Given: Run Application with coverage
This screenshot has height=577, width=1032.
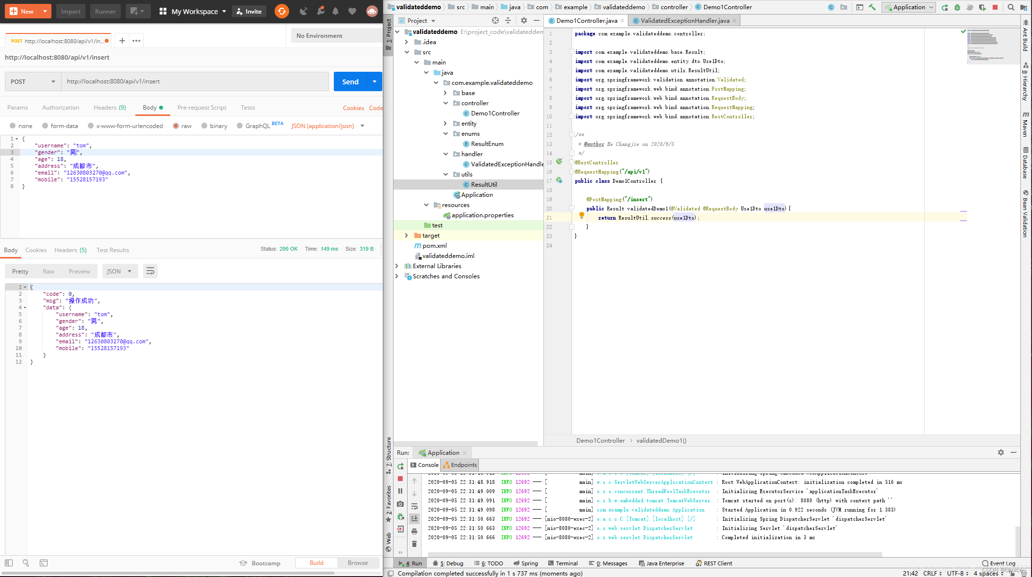Looking at the screenshot, I should pyautogui.click(x=982, y=7).
